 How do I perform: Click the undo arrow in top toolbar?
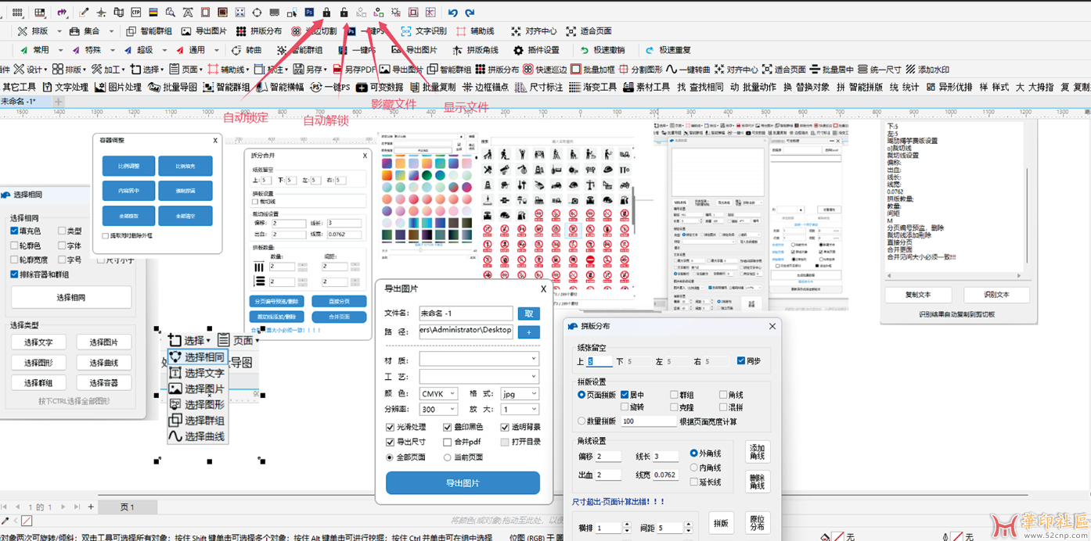pos(452,13)
